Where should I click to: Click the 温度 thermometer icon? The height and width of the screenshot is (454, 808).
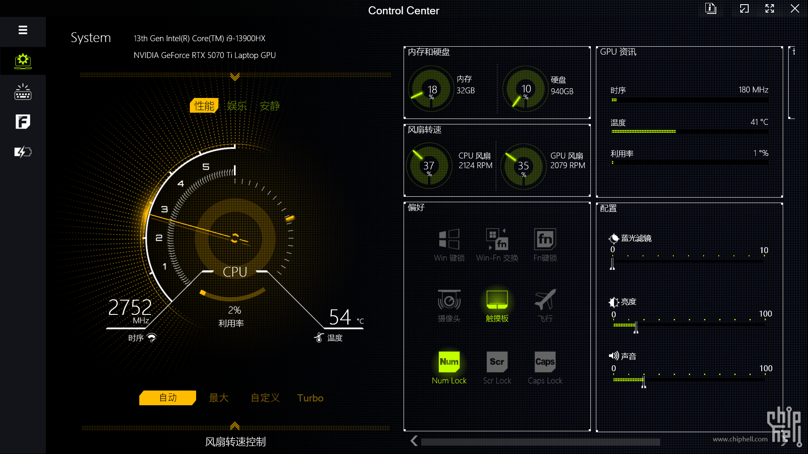coord(319,338)
